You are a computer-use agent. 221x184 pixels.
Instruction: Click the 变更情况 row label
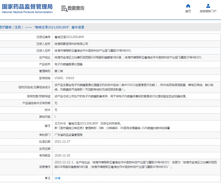tap(45, 167)
